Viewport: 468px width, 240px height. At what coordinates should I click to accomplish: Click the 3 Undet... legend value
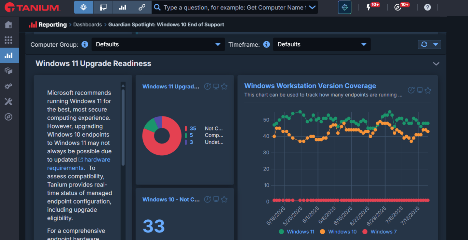191,142
